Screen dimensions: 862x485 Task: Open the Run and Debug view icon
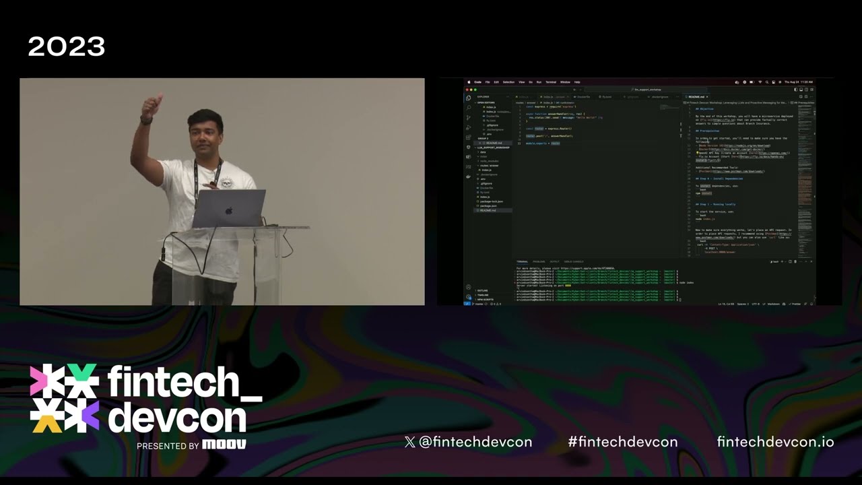pyautogui.click(x=469, y=127)
